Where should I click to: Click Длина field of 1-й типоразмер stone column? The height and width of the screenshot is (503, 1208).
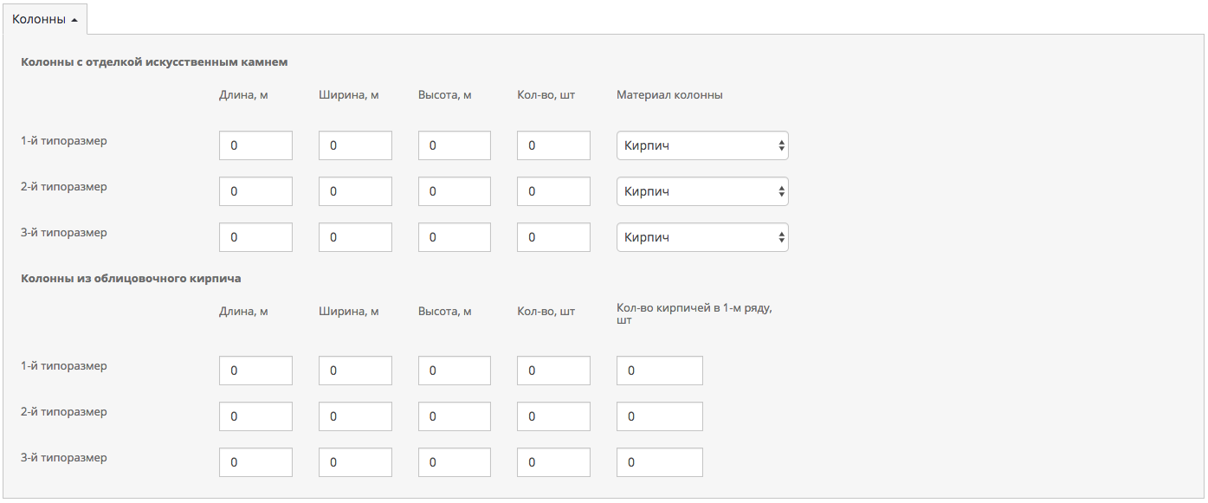(255, 145)
